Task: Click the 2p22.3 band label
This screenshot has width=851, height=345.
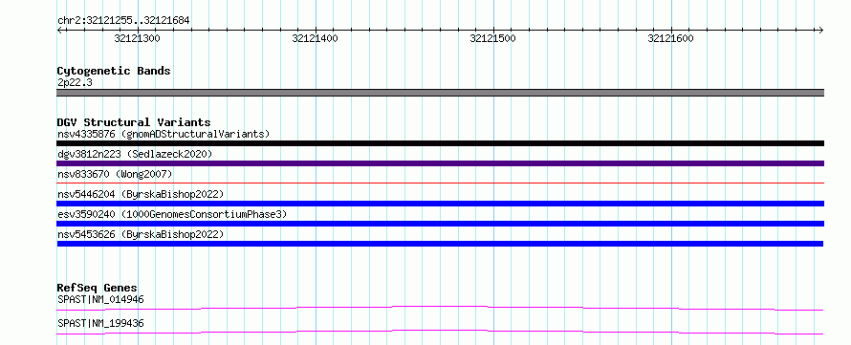Action: coord(75,82)
